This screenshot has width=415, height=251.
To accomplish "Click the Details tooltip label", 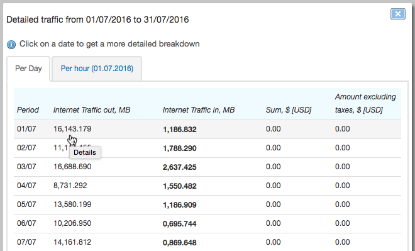I will click(85, 152).
